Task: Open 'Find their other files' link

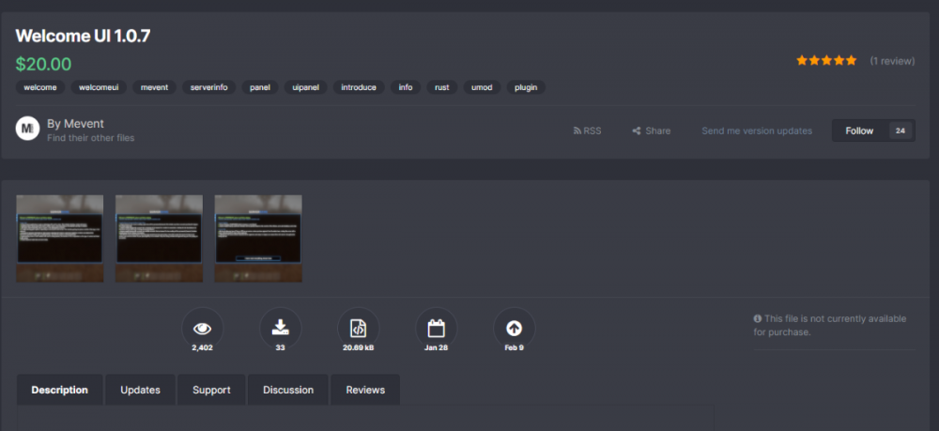Action: pyautogui.click(x=90, y=138)
